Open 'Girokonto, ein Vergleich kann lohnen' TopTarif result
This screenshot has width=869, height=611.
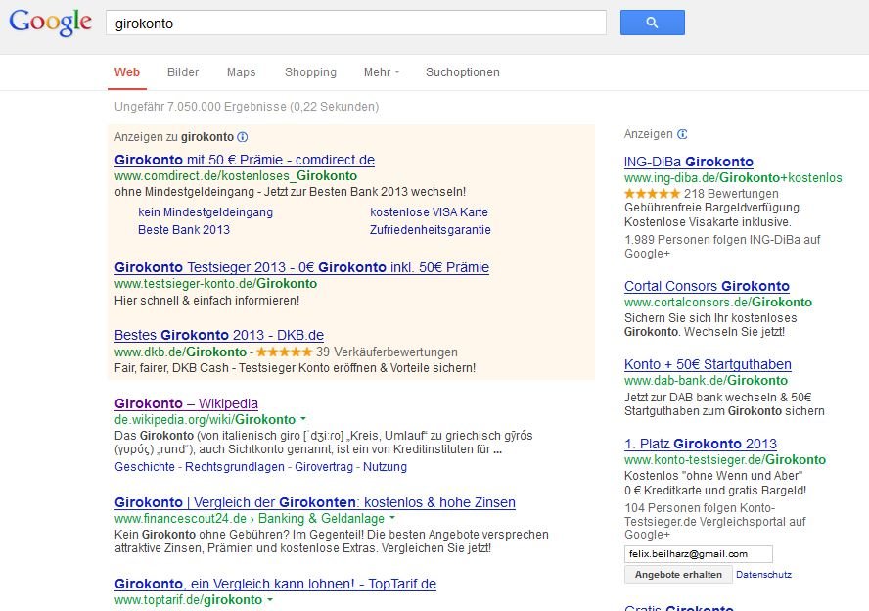[x=275, y=584]
